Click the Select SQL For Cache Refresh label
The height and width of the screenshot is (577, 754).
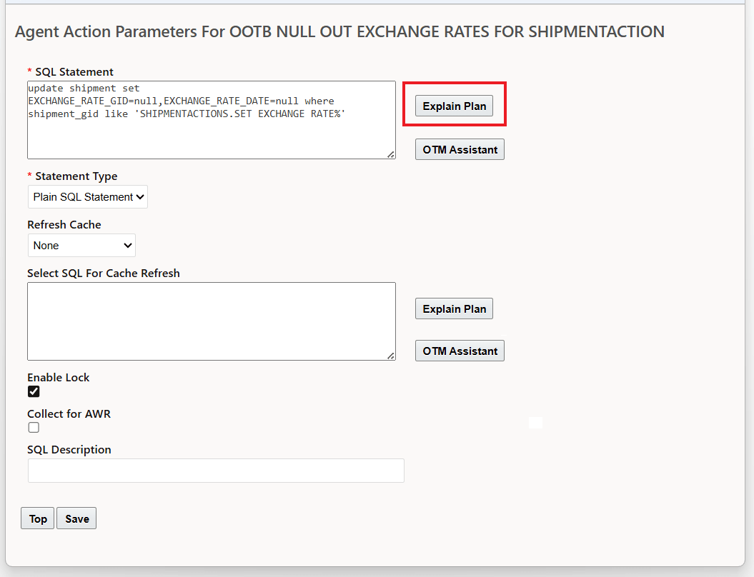tap(104, 274)
